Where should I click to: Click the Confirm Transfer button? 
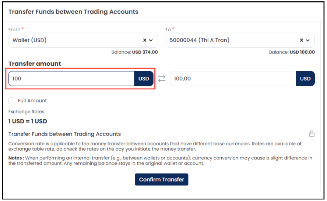(161, 180)
